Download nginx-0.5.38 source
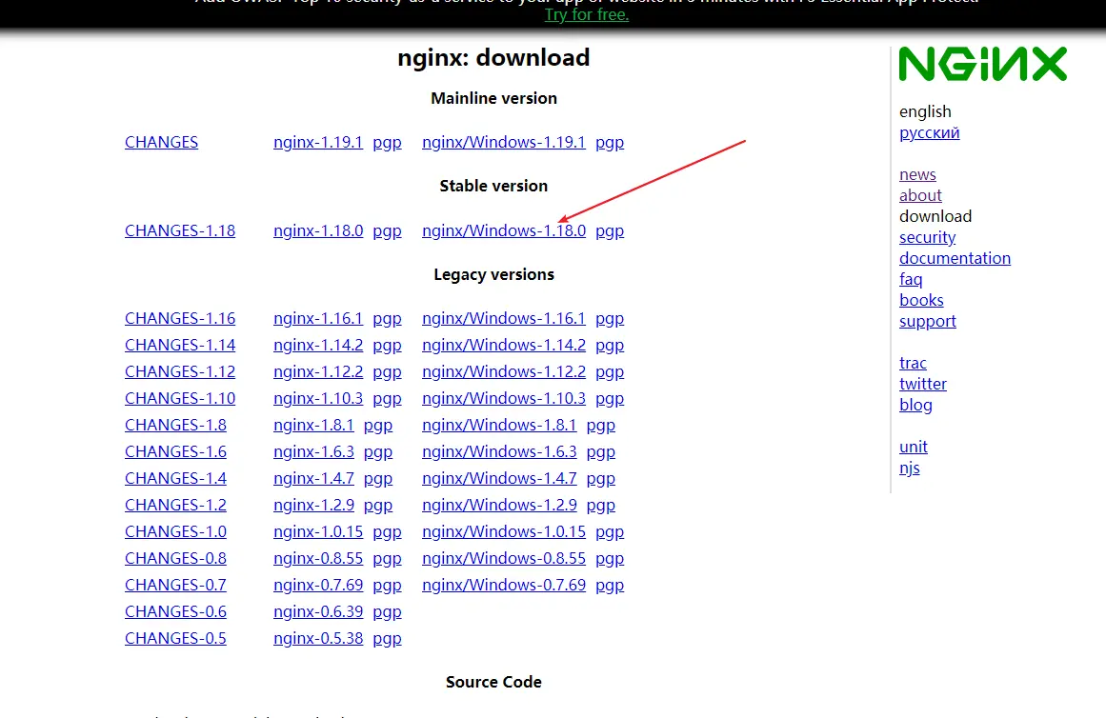Viewport: 1106px width, 718px height. 318,638
